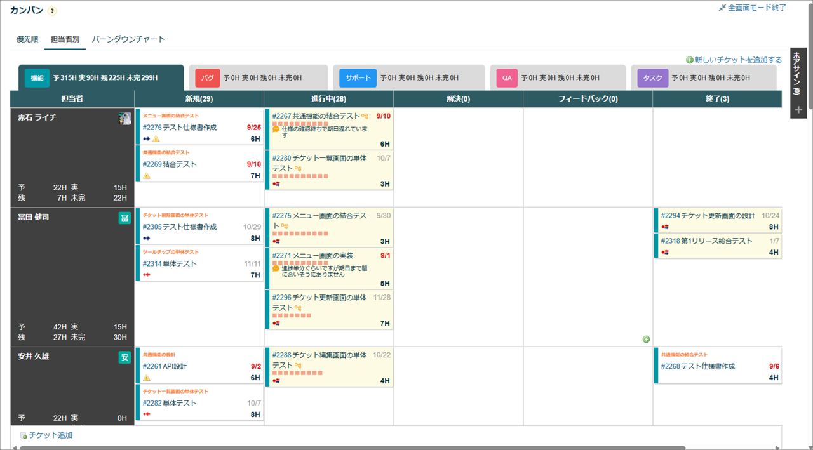Switch to the 優先順 tab
The width and height of the screenshot is (813, 450).
(27, 39)
